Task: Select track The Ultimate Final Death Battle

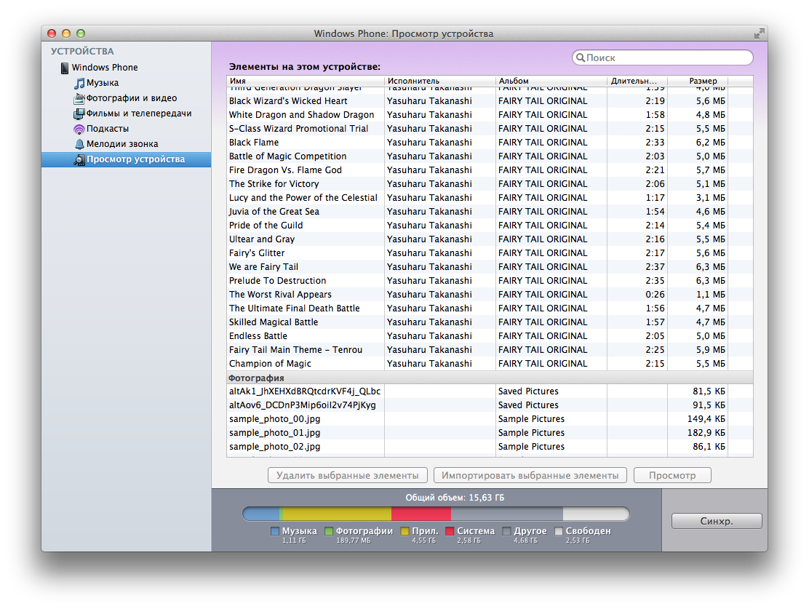Action: click(490, 309)
